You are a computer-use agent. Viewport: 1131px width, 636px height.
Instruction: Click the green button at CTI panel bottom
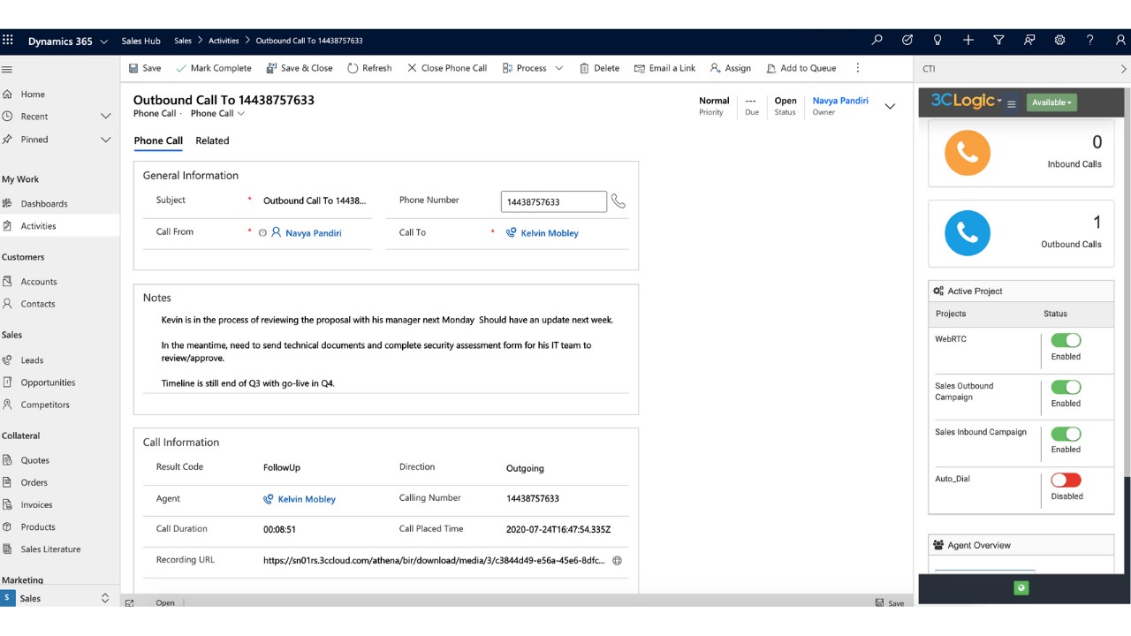1021,588
